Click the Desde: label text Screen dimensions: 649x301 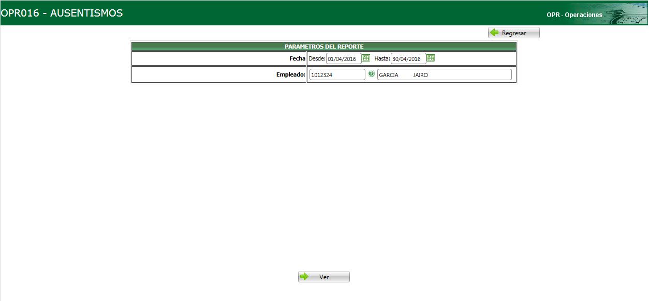(x=317, y=58)
